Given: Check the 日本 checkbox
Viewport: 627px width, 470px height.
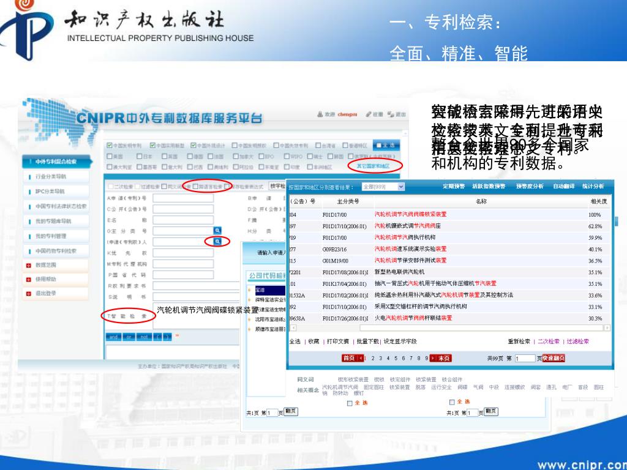Looking at the screenshot, I should (x=140, y=156).
